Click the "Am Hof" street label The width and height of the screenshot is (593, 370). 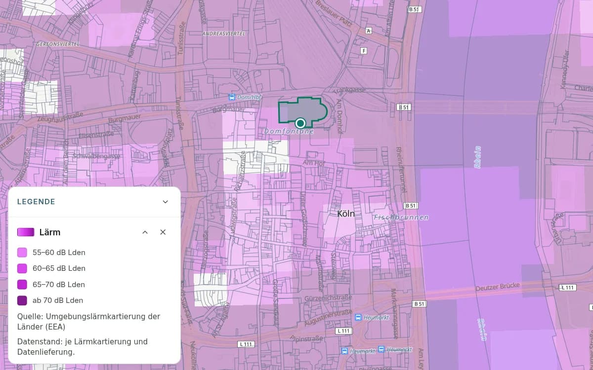pos(314,163)
